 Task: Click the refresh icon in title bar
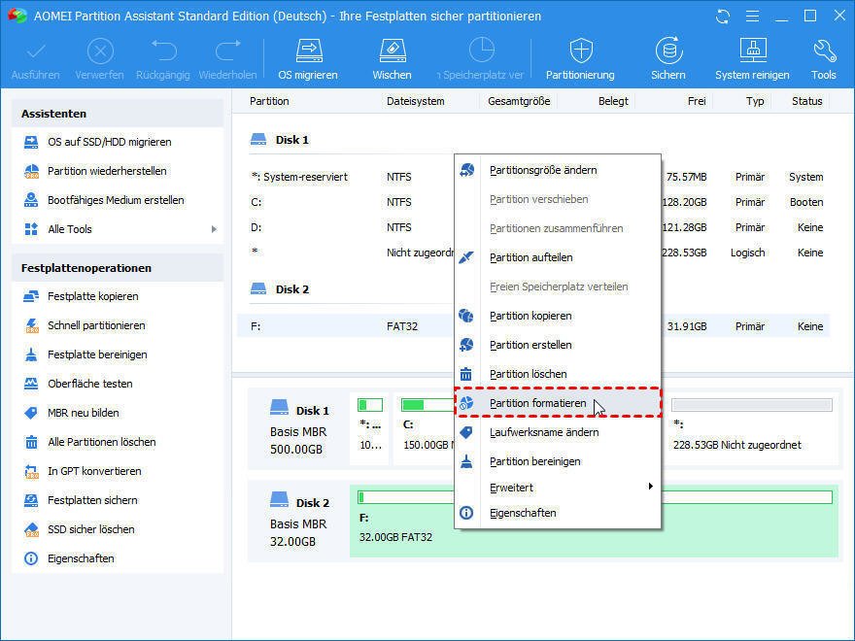click(723, 17)
